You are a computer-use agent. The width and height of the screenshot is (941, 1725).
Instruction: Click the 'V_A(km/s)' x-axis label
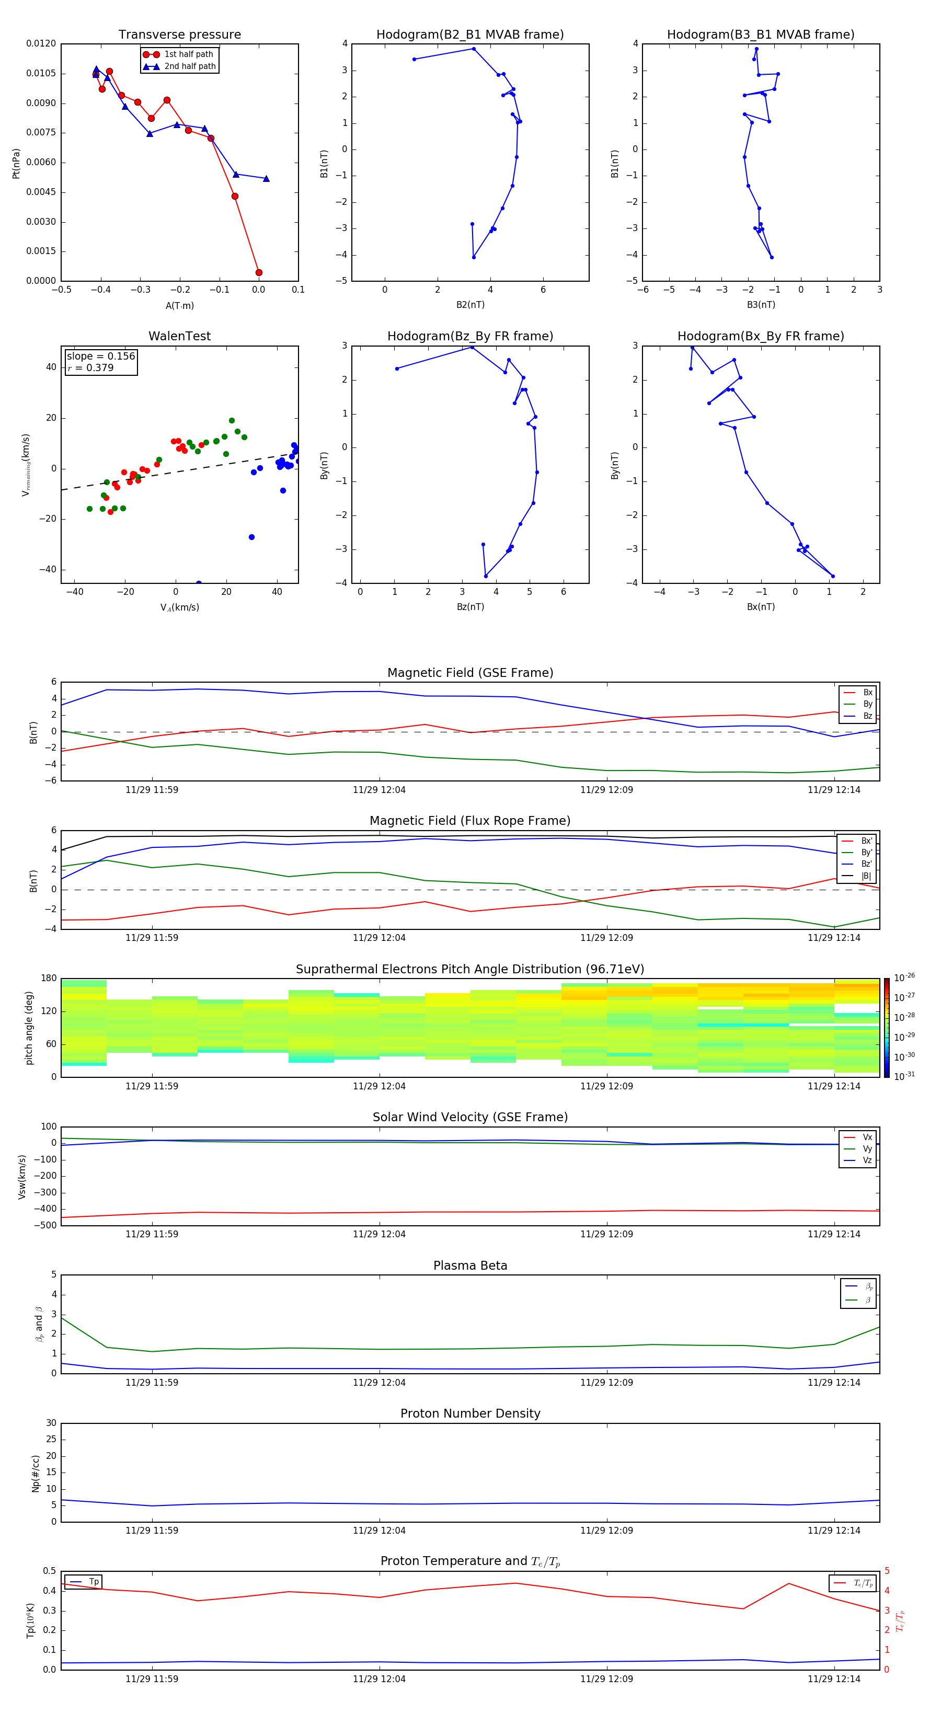[179, 607]
